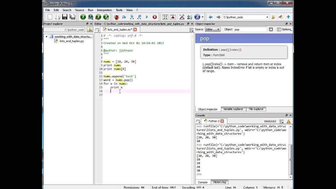Close the lists_and_tuples.py editor tab
Viewport: 336px width, 189px height.
pyautogui.click(x=135, y=30)
